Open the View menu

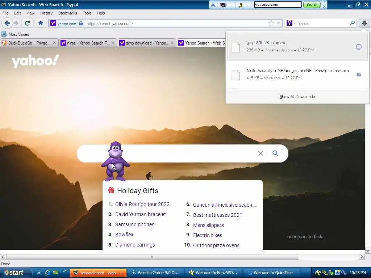[30, 13]
